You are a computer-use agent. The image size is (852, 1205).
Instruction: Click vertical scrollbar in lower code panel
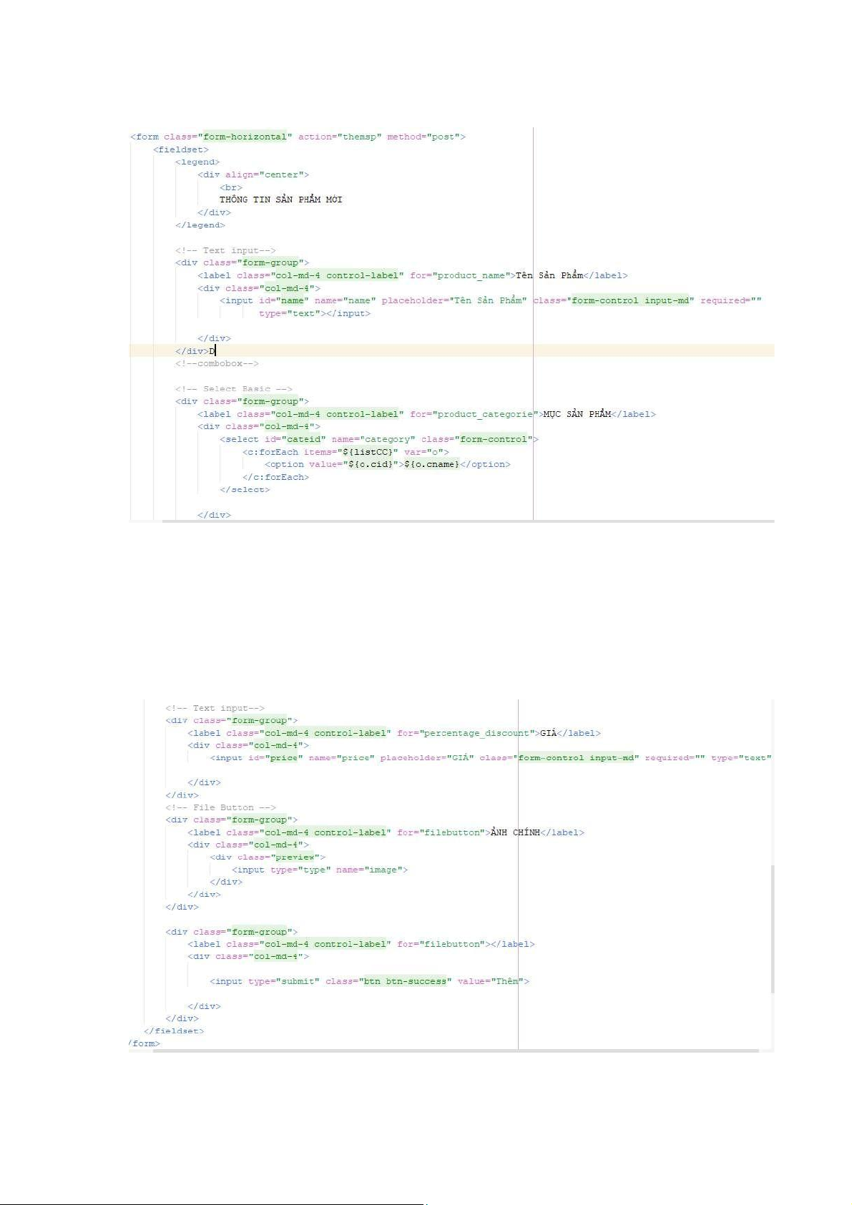pyautogui.click(x=772, y=928)
